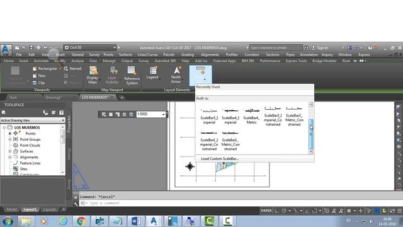Switch to the Output ribbon tab

click(127, 61)
